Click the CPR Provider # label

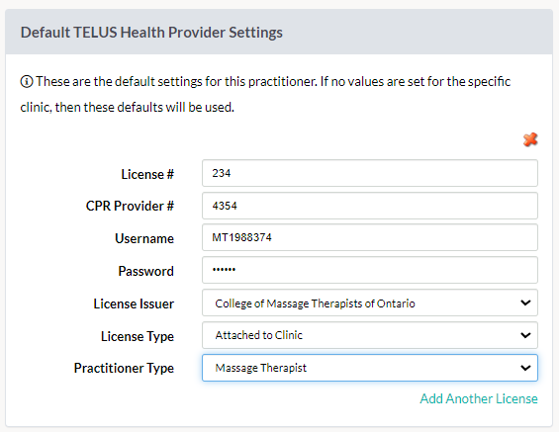130,206
